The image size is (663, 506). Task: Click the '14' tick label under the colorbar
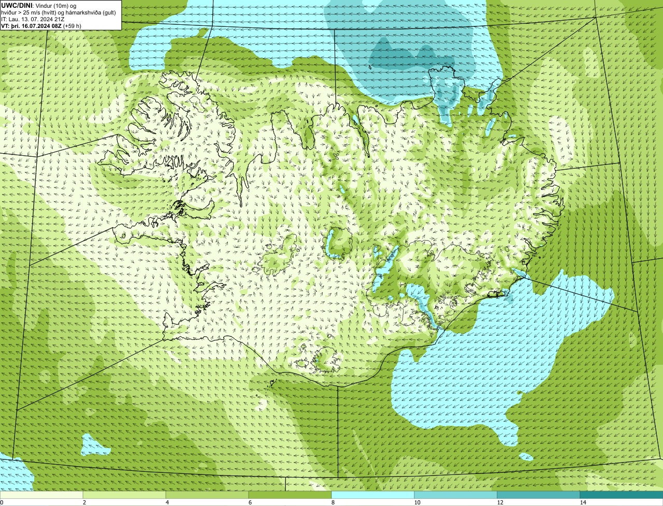[583, 502]
